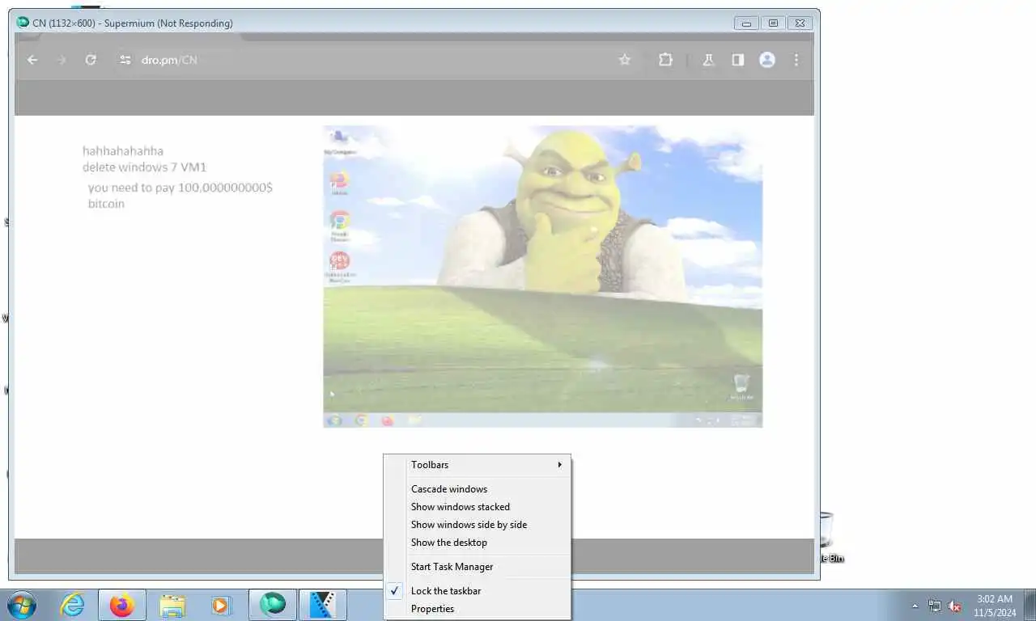Click the Shrek desktop image
The image size is (1036, 621).
pyautogui.click(x=542, y=277)
